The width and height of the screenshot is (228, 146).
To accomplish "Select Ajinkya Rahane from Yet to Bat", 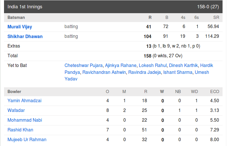I will (120, 66).
